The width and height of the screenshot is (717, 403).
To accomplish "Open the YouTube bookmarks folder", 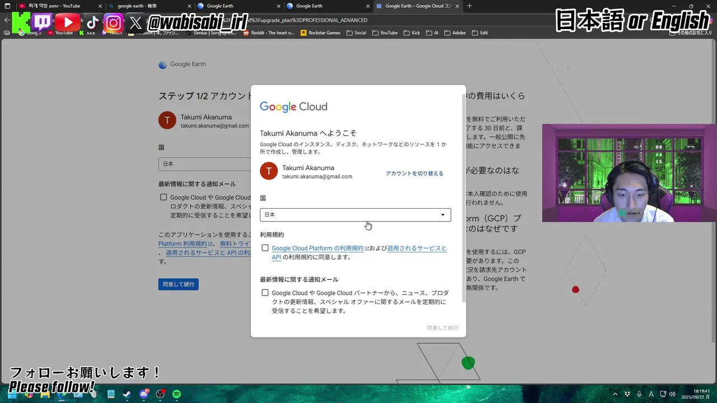I will point(385,33).
